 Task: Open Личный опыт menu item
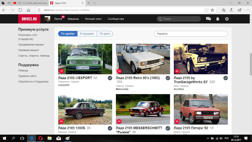tap(93, 19)
